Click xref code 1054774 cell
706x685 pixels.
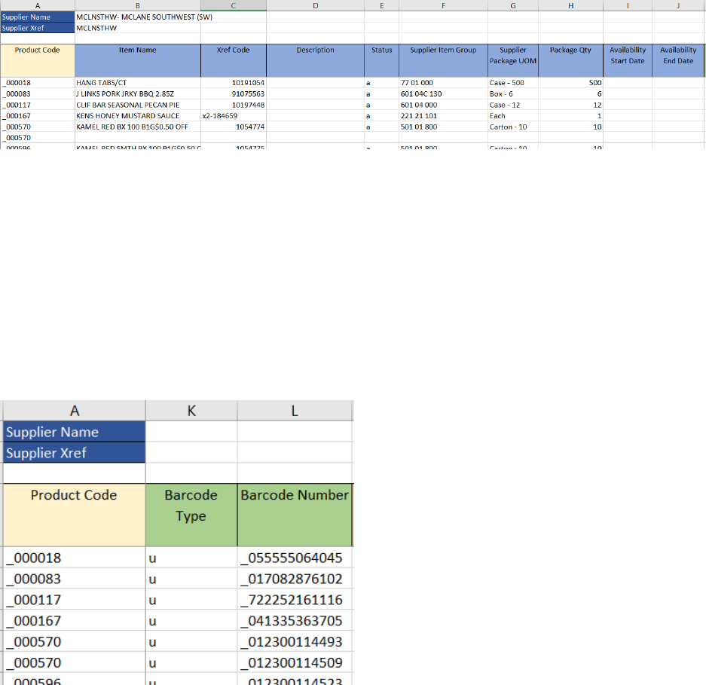[x=234, y=127]
